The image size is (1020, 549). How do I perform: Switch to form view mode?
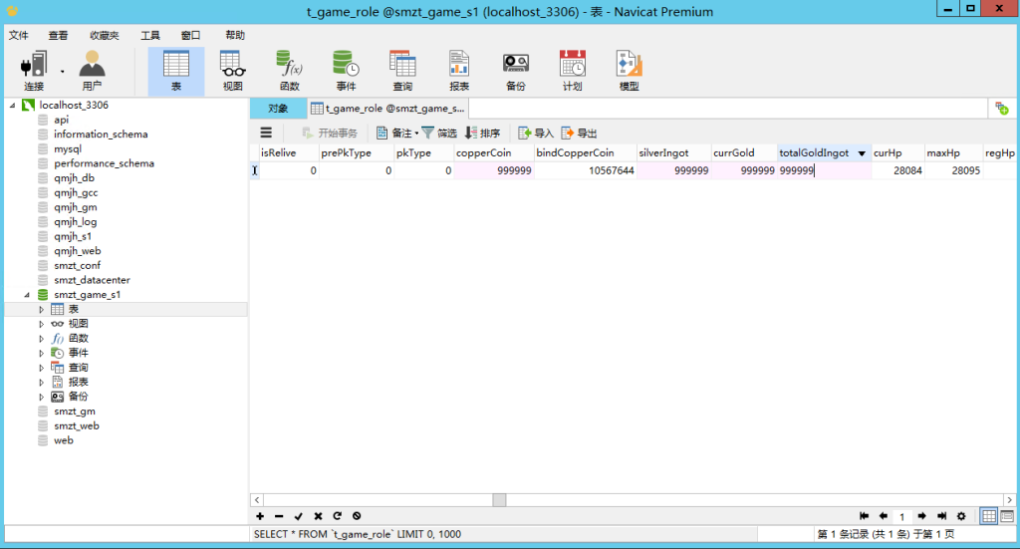tap(1007, 516)
